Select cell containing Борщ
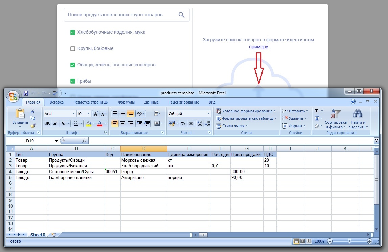Viewport: 388px width, 252px height. (143, 171)
